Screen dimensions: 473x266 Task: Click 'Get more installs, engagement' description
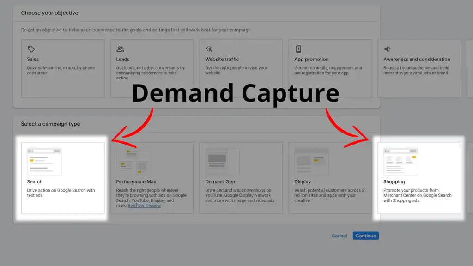tap(328, 70)
